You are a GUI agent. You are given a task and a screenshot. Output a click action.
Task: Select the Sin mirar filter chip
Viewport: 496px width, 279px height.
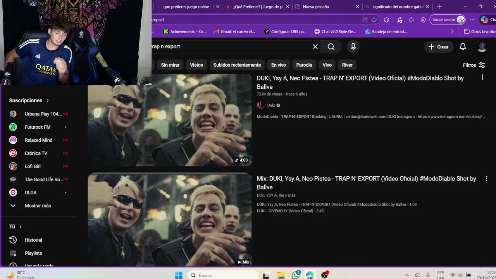click(x=170, y=65)
